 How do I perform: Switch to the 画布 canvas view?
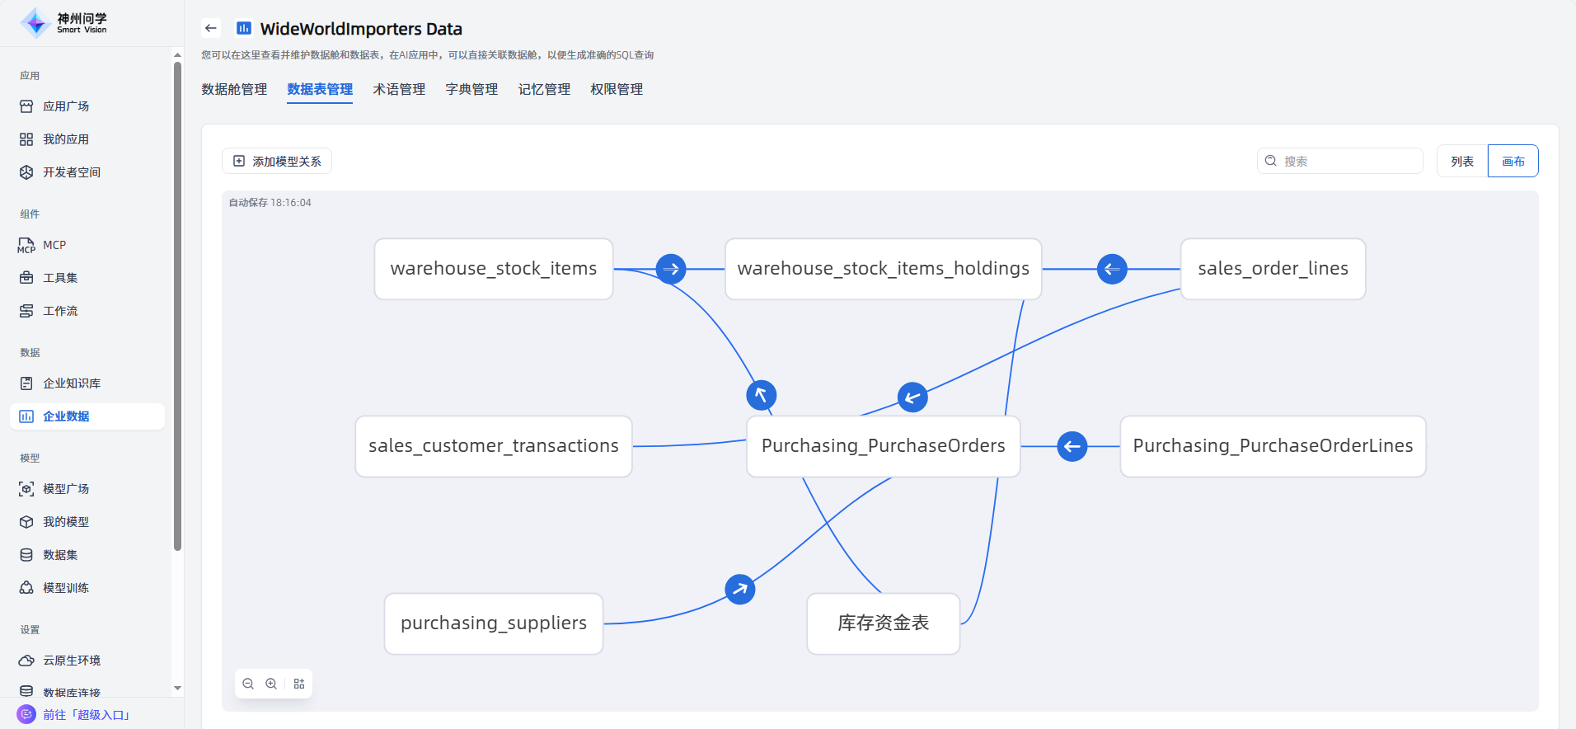click(x=1513, y=161)
